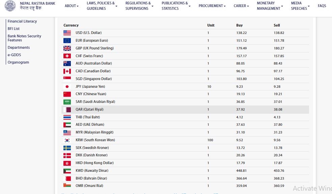This screenshot has height=194, width=332.
Task: Click the JPY unit value 10
Action: coord(209,86)
